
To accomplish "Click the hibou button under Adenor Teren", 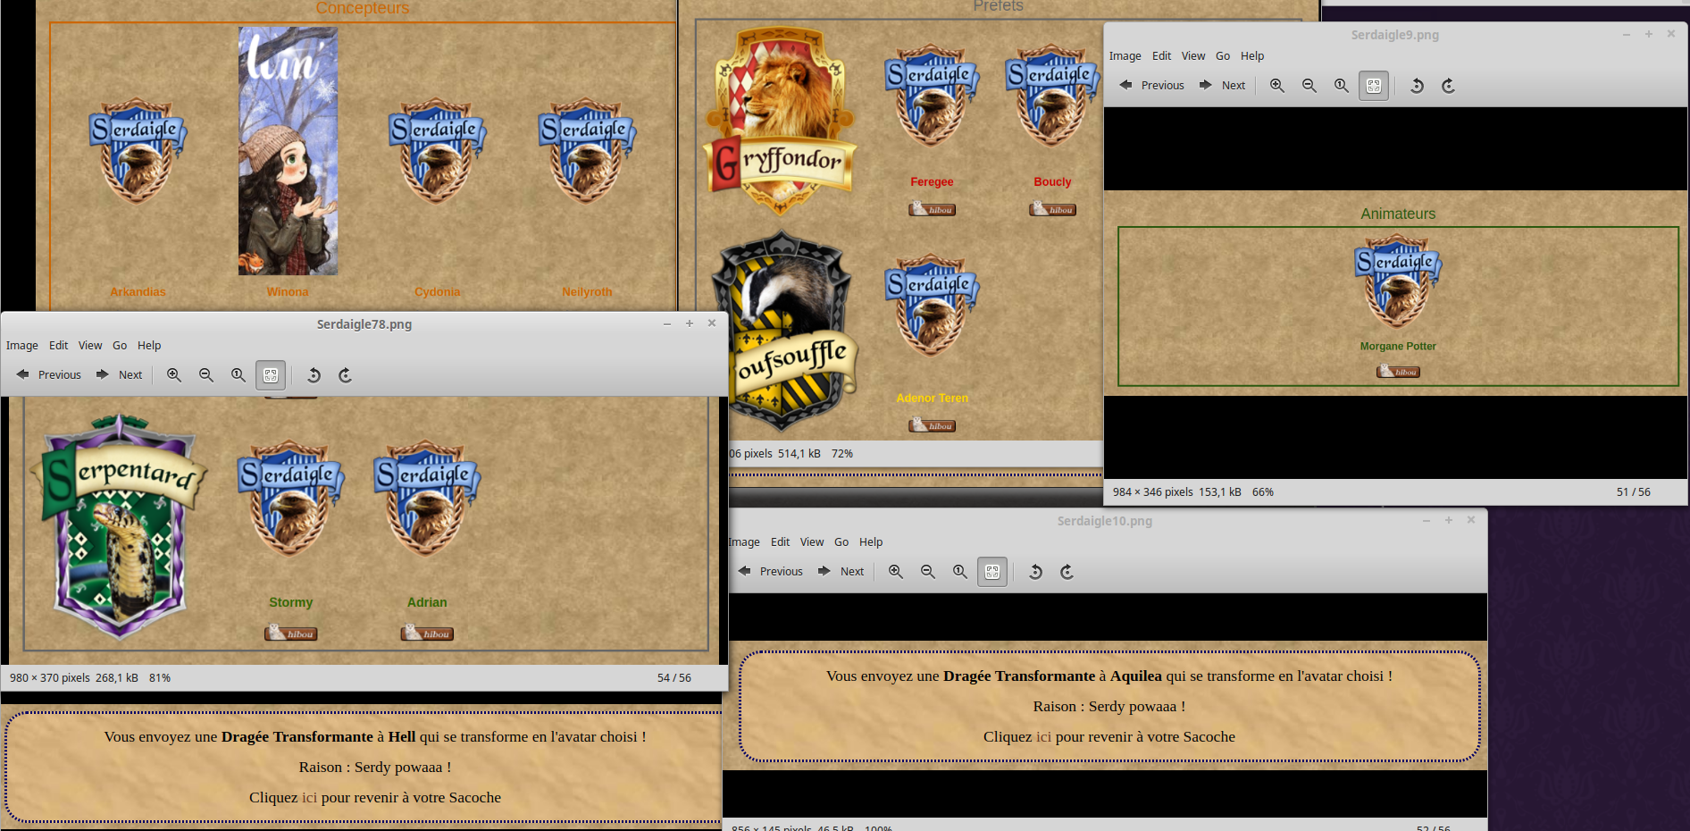I will 932,425.
